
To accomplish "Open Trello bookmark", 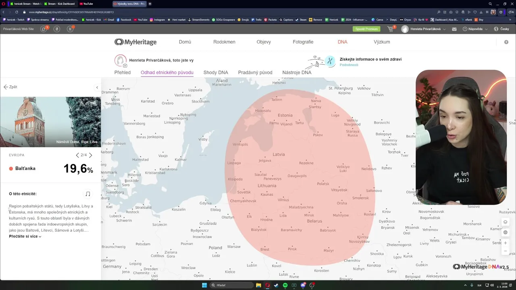I will point(256,19).
